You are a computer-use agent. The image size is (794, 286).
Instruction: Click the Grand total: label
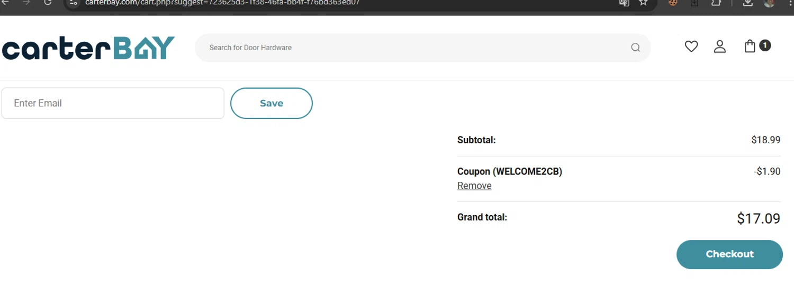482,217
